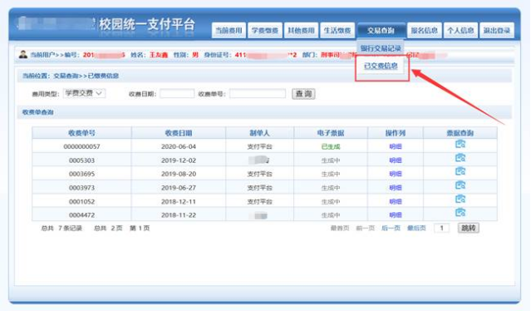This screenshot has height=311, width=531.
Task: Click the 跳转 page jump button
Action: point(469,228)
